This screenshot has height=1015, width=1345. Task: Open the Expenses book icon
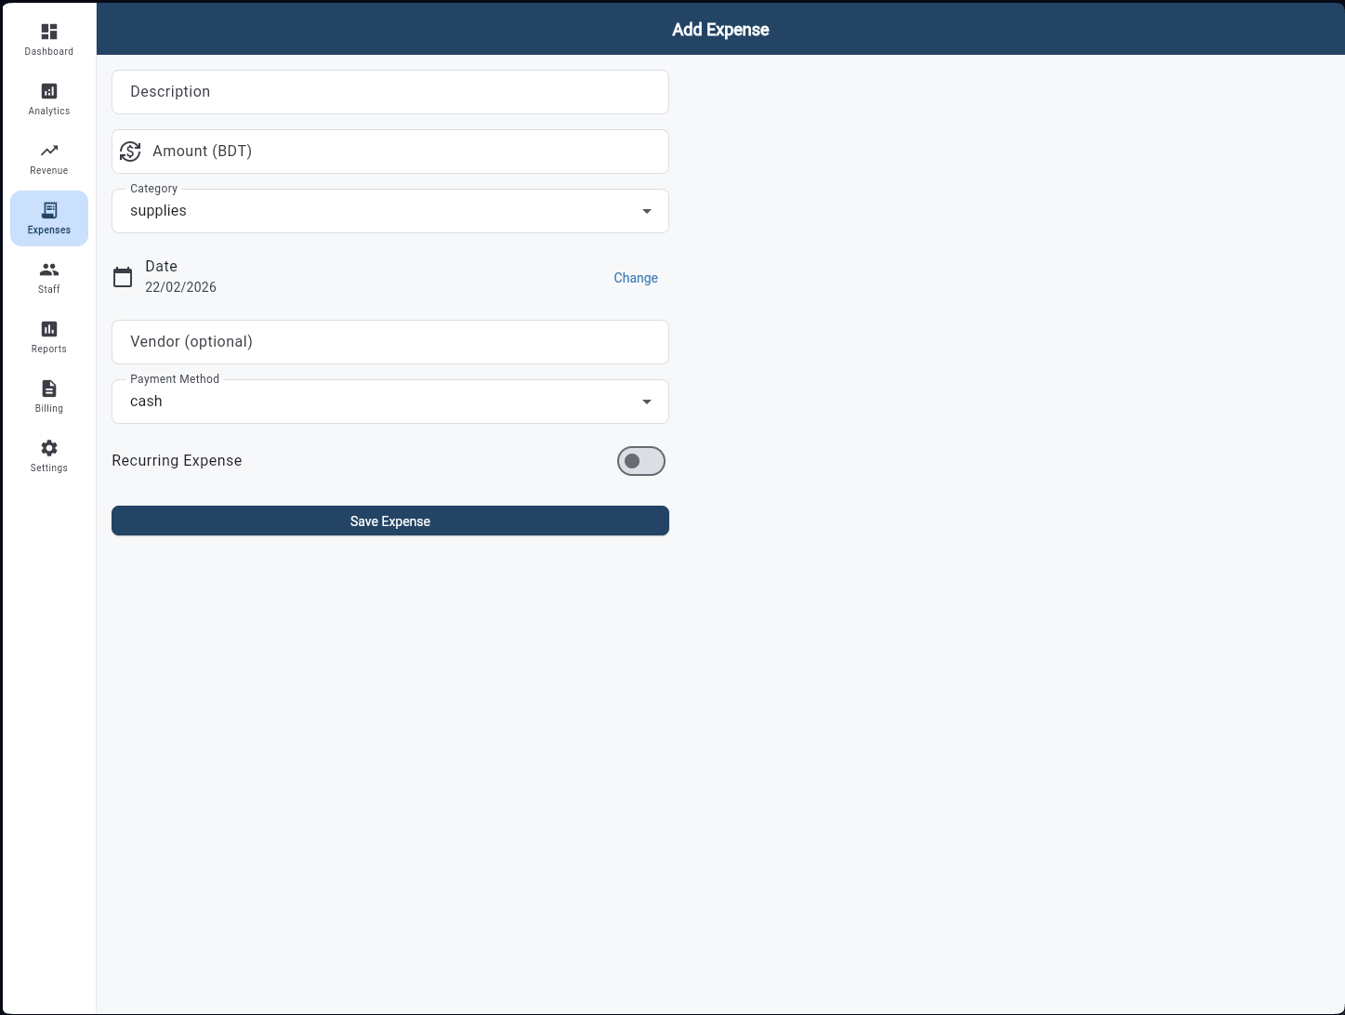[48, 209]
